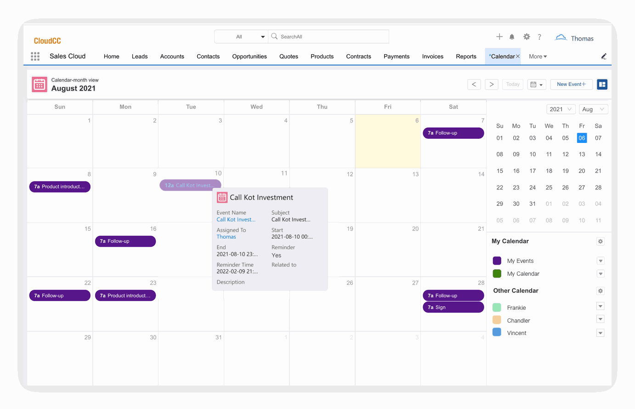
Task: Open the app launcher grid icon
Action: pos(35,57)
